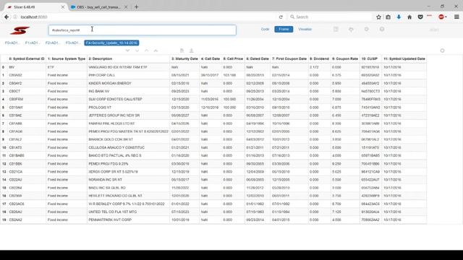Screen dimensions: 463x260
Task: Open the Pocket shield icon
Action: click(x=420, y=17)
